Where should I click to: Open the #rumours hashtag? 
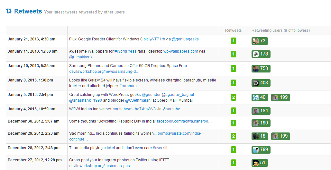click(x=128, y=86)
